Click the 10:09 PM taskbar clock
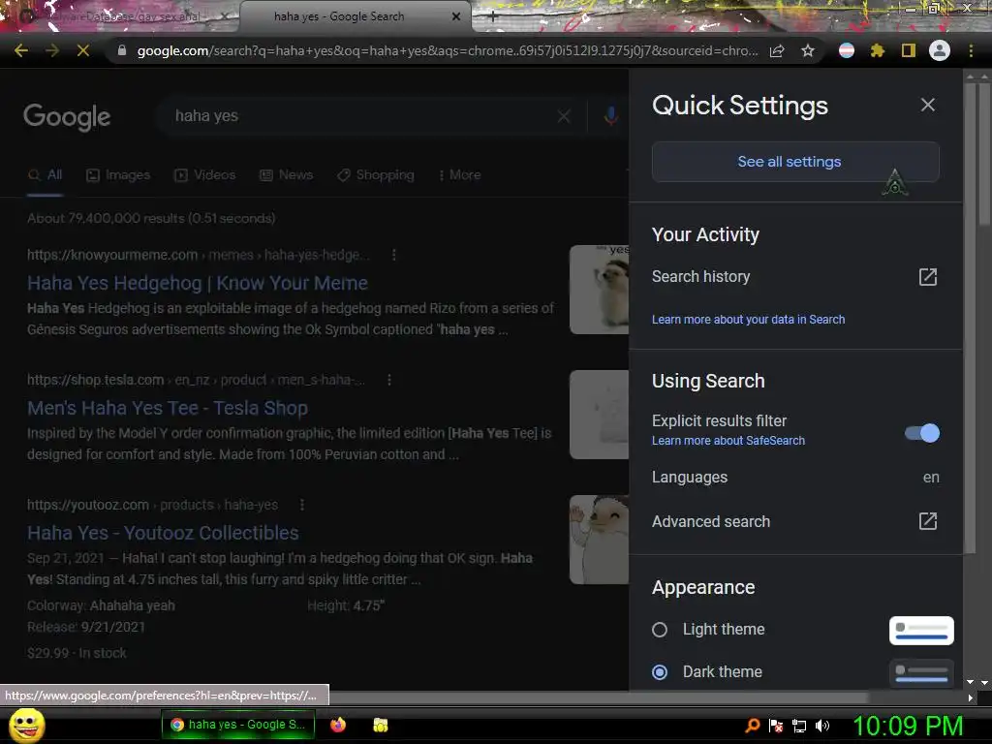 tap(908, 726)
